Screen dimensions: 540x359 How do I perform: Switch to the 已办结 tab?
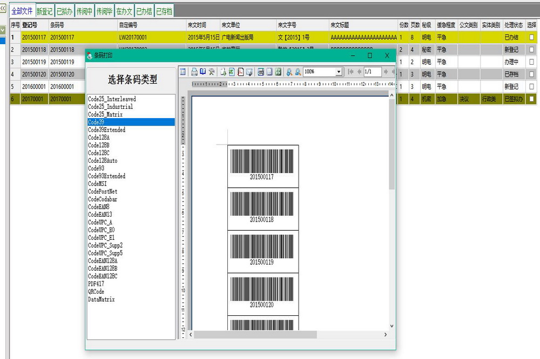(x=144, y=11)
